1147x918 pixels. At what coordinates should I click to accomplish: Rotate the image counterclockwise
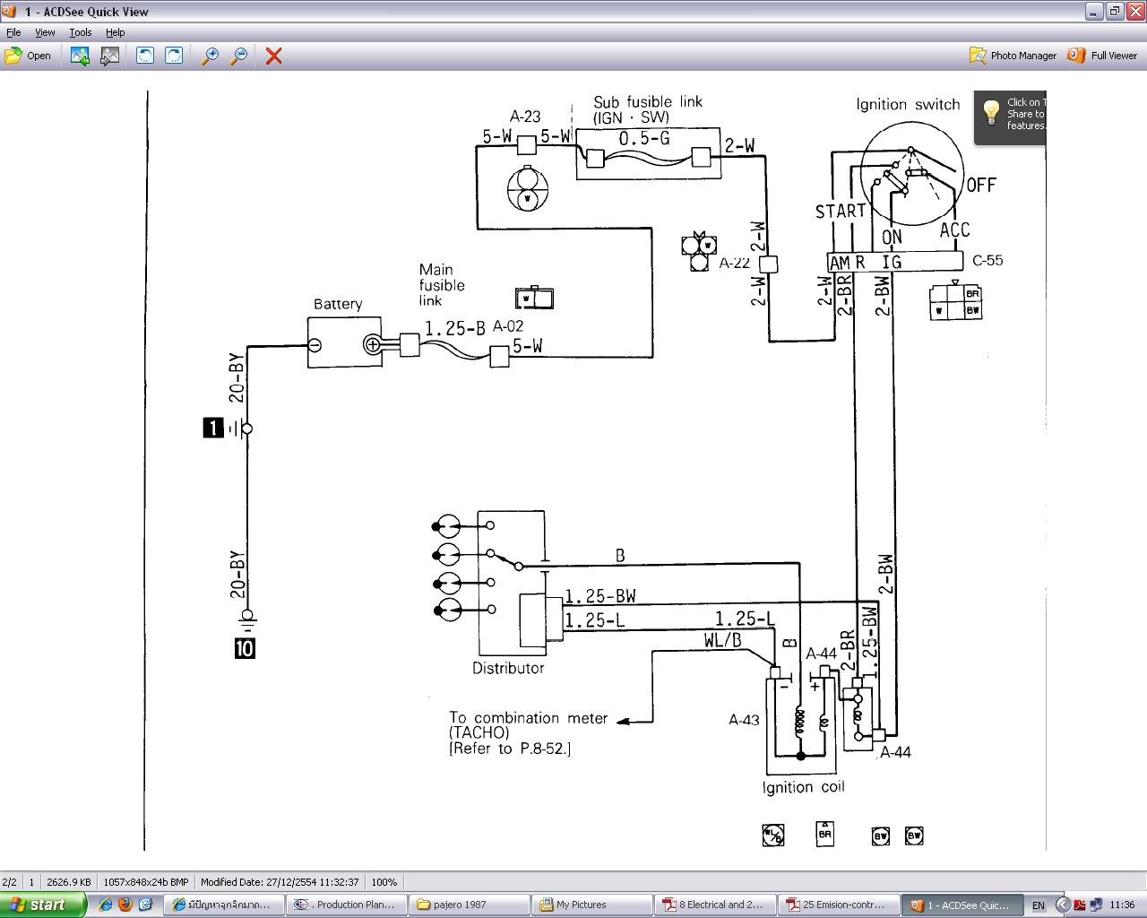coord(144,56)
